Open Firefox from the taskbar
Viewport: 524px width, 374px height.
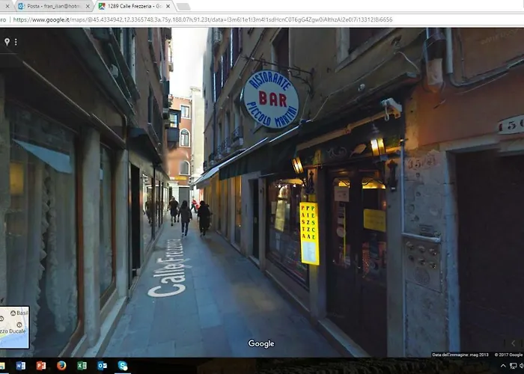61,365
